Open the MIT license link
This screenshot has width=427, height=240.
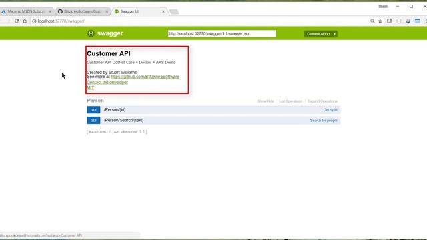click(x=91, y=87)
